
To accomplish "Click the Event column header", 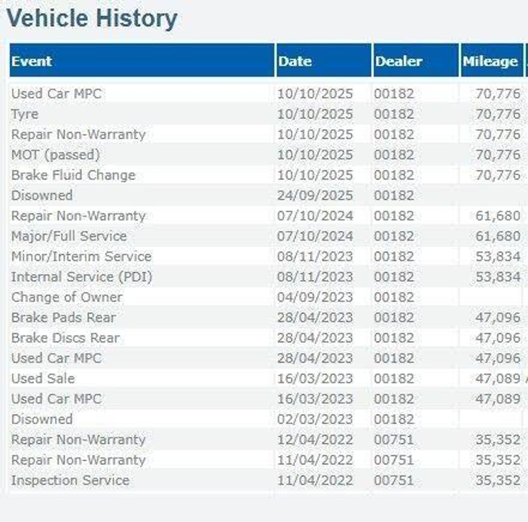I will tap(32, 61).
